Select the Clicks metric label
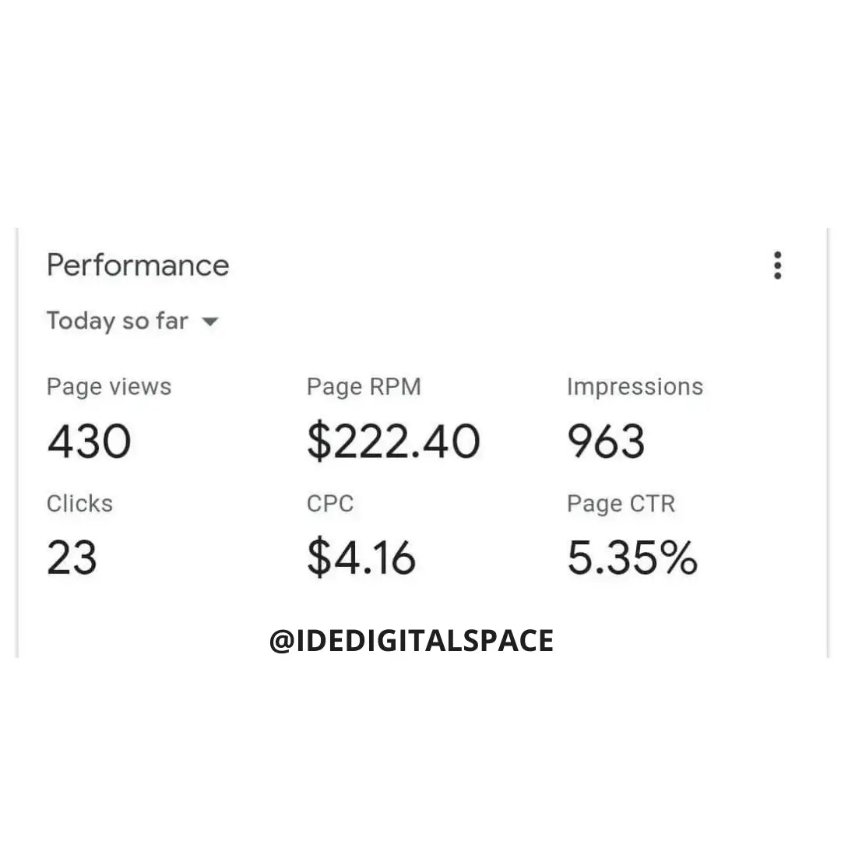 tap(79, 504)
